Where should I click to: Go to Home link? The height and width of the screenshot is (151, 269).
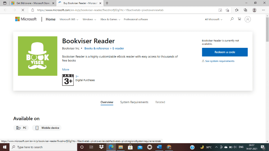click(51, 19)
